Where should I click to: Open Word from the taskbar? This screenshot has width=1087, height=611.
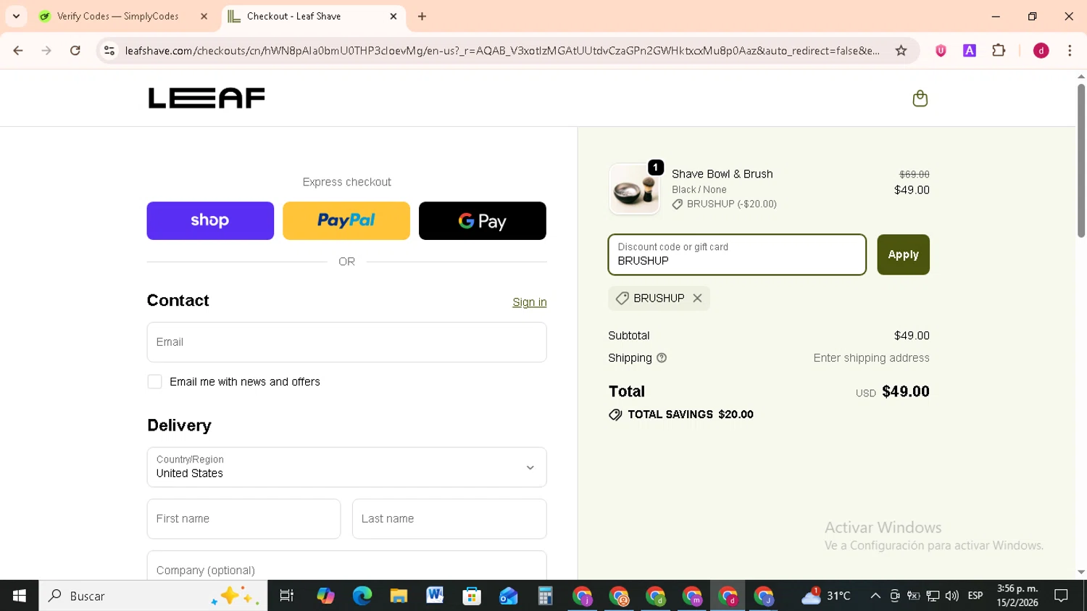pos(435,596)
